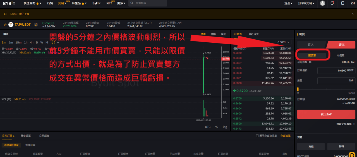Image resolution: width=357 pixels, height=157 pixels.
Task: Click the 0.6500 bid price row
Action: pyautogui.click(x=262, y=124)
